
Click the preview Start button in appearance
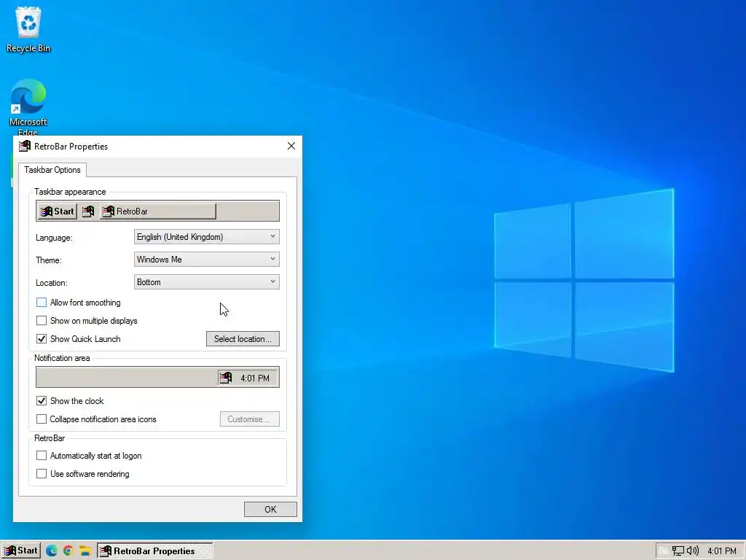pyautogui.click(x=57, y=211)
